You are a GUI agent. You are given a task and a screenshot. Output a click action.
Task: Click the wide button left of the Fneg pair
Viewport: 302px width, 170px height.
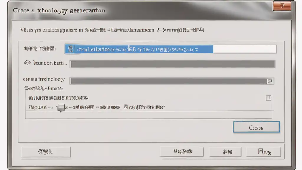[181, 152]
